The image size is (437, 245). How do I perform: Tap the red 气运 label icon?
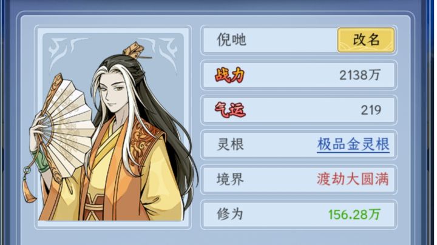pos(230,110)
